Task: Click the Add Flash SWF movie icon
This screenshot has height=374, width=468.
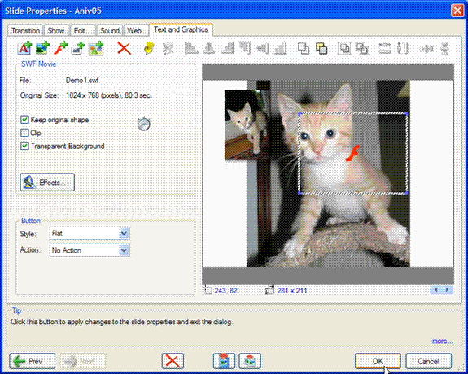Action: (x=60, y=48)
